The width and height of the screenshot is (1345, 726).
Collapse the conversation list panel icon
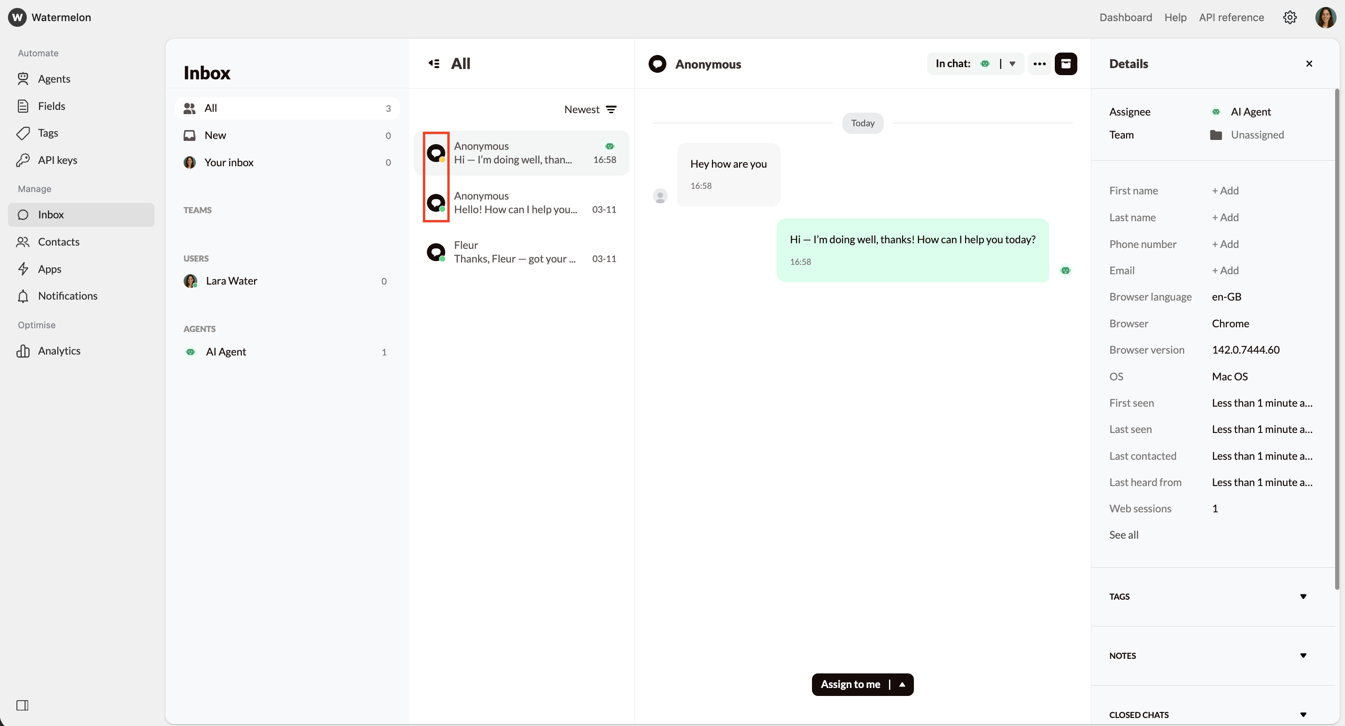[x=433, y=64]
